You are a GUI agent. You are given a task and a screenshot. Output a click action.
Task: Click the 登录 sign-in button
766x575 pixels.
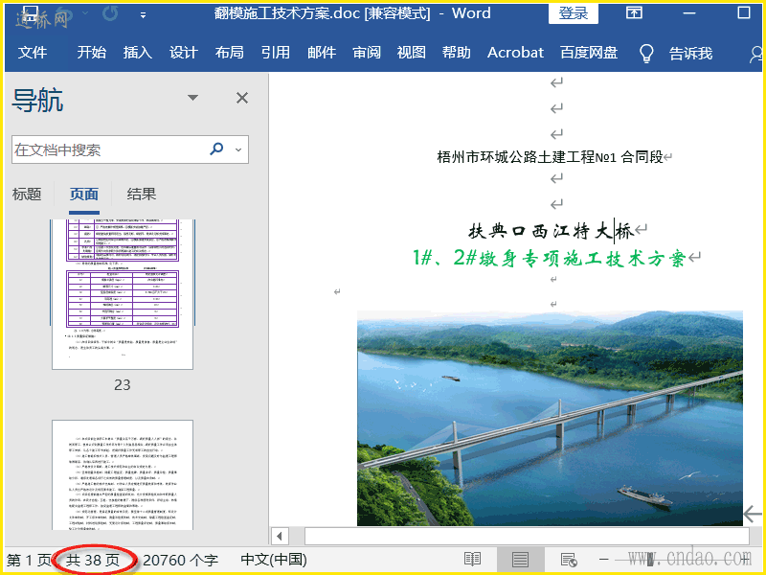click(x=573, y=13)
